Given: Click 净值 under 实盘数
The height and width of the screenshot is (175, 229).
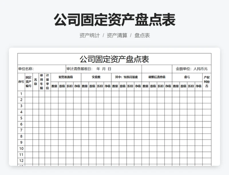Looking at the screenshot, I should tap(108, 86).
